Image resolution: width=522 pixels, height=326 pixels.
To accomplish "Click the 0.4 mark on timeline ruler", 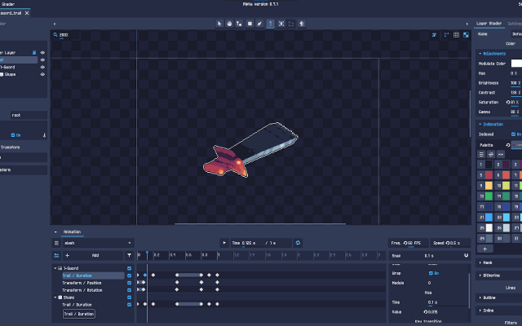I will pos(172,255).
